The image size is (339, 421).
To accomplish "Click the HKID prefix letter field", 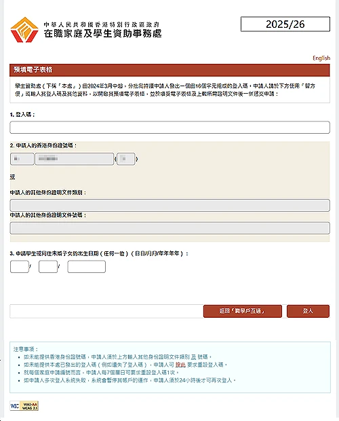I will [22, 159].
